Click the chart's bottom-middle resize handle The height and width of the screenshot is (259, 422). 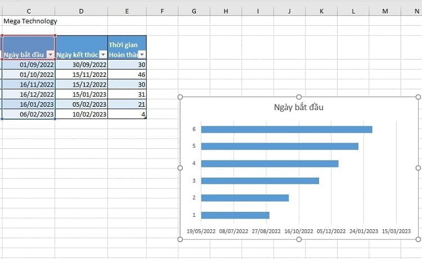[299, 239]
